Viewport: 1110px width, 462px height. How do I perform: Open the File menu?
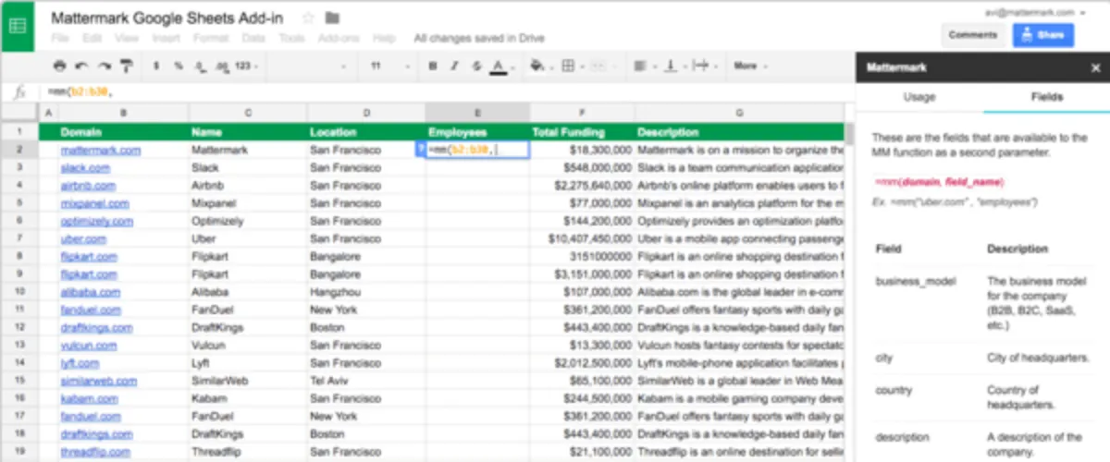click(59, 39)
